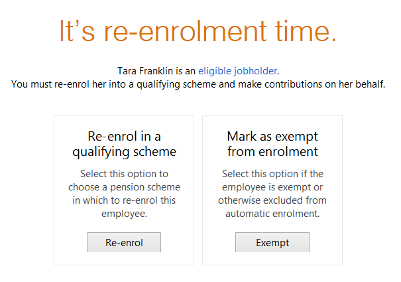Choose the exempt from enrolment card
This screenshot has height=282, width=401.
point(272,190)
